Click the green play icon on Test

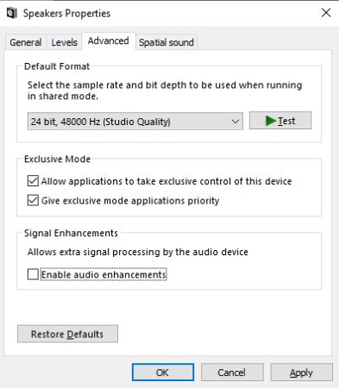tap(270, 121)
